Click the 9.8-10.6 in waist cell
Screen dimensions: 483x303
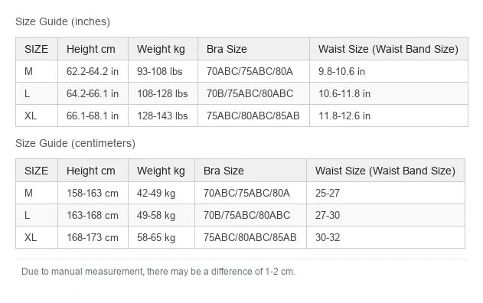tap(389, 71)
